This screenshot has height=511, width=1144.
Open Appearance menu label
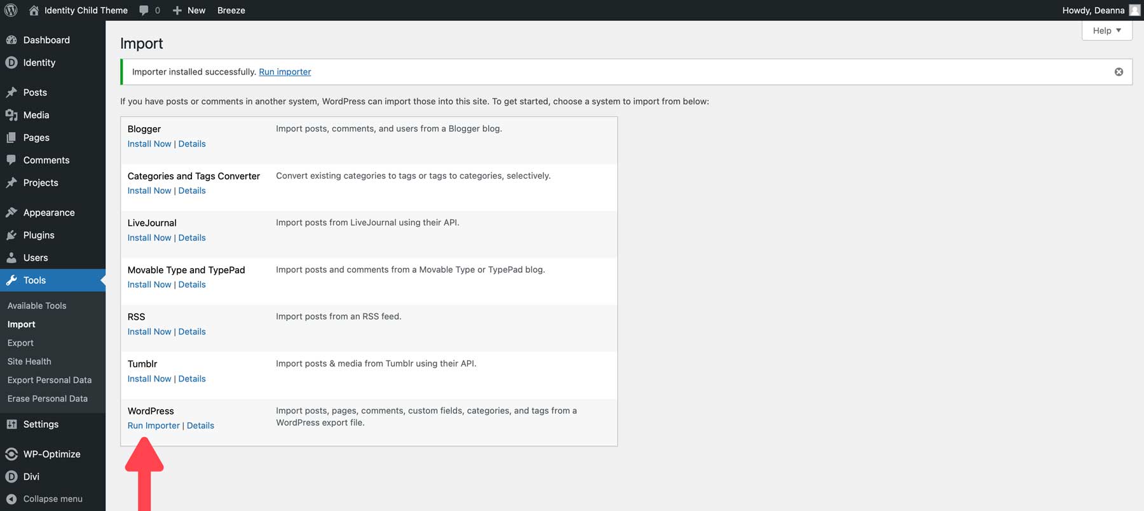pos(49,213)
